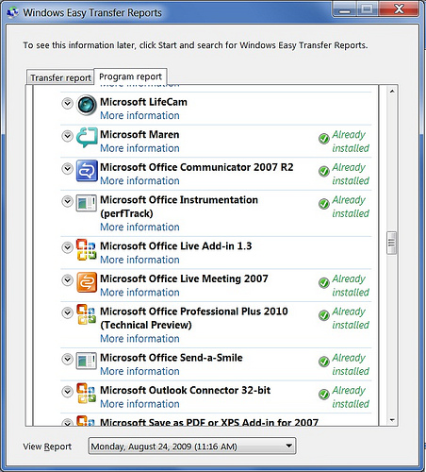Click the Office Send-a-Smile icon
This screenshot has height=472, width=426.
(87, 361)
